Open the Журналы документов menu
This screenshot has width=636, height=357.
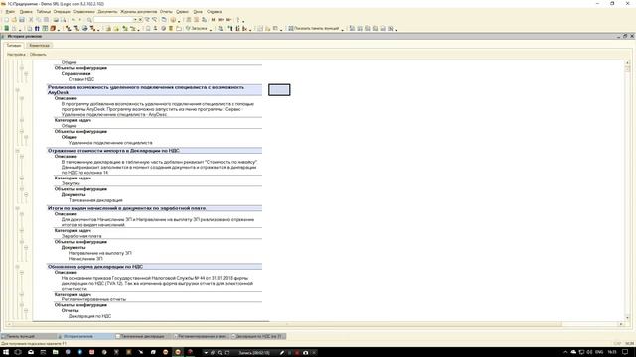pos(139,12)
